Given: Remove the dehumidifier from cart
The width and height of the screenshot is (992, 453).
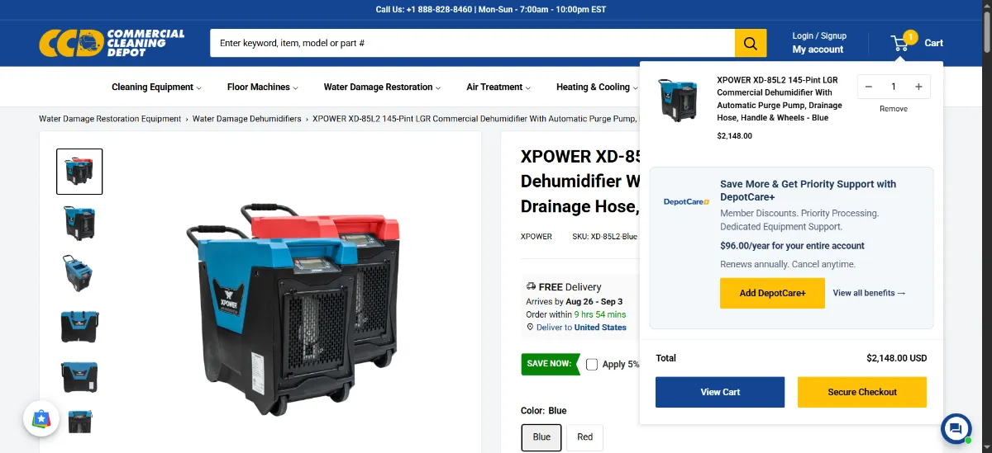Looking at the screenshot, I should (894, 109).
